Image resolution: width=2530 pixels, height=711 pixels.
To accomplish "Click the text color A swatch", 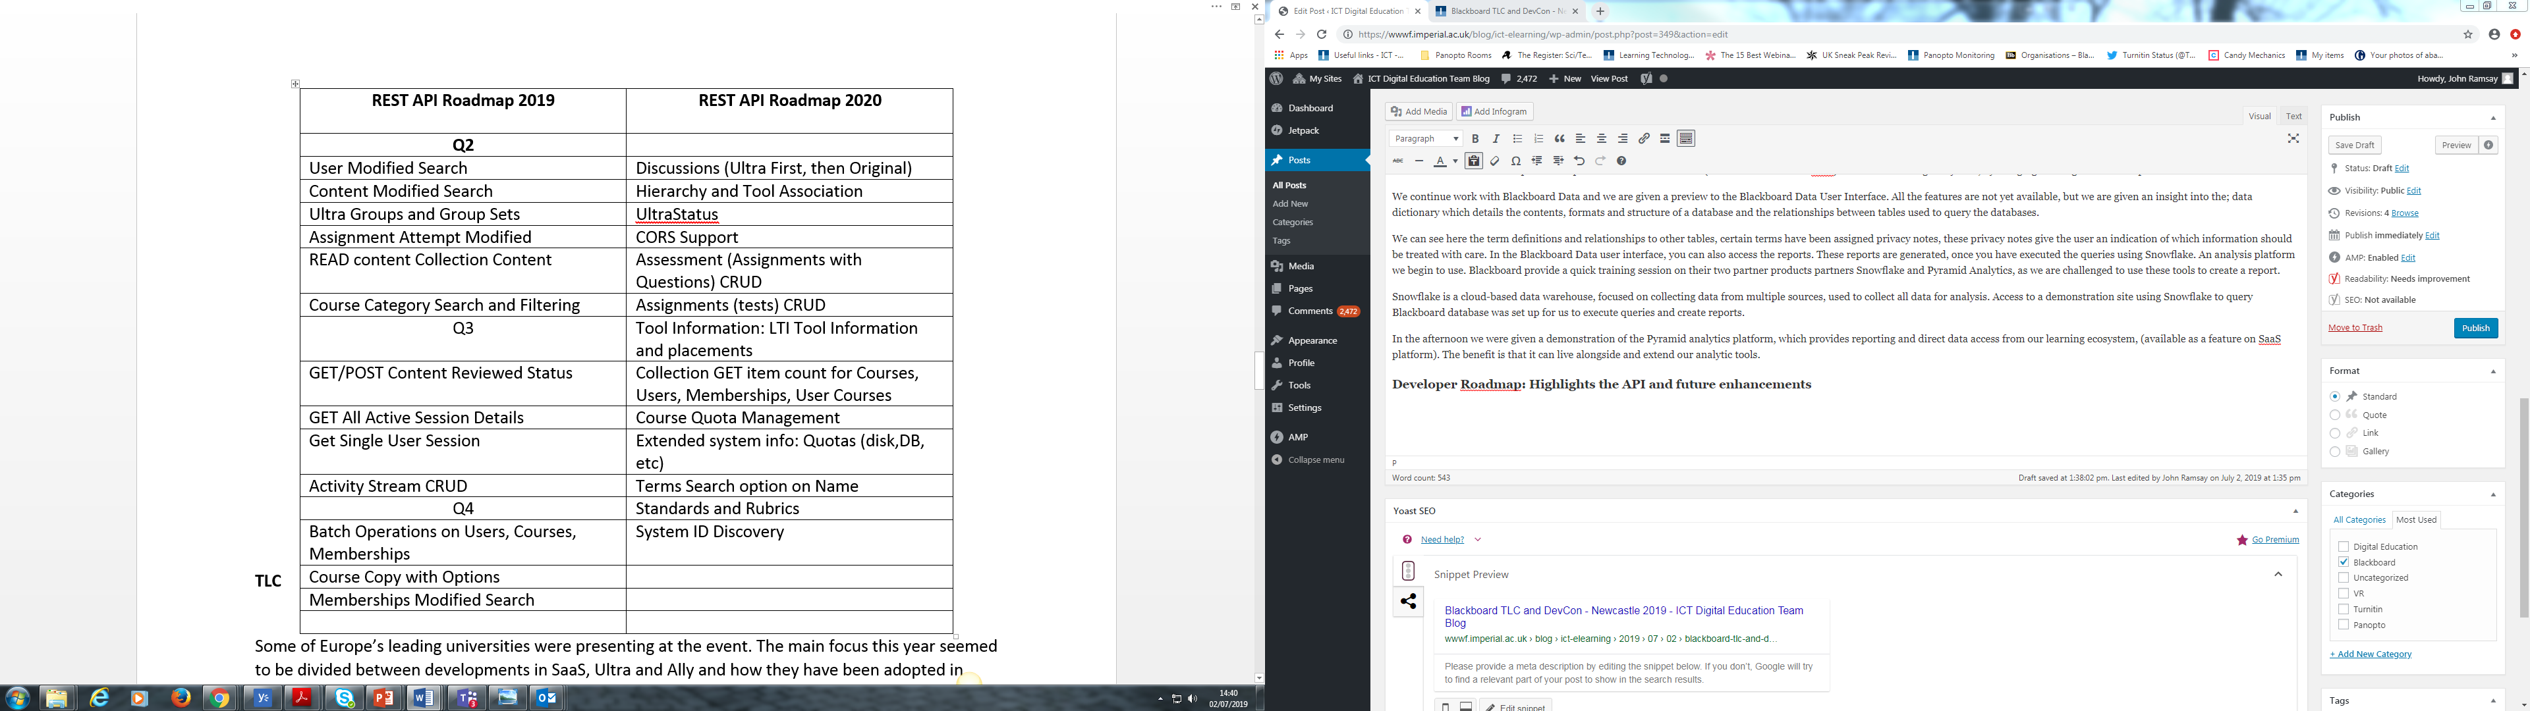I will (1440, 161).
